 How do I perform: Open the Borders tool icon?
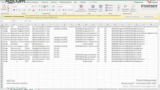[x=24, y=10]
